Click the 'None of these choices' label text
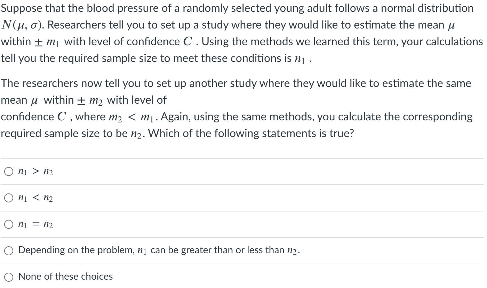This screenshot has width=487, height=288. (x=65, y=277)
